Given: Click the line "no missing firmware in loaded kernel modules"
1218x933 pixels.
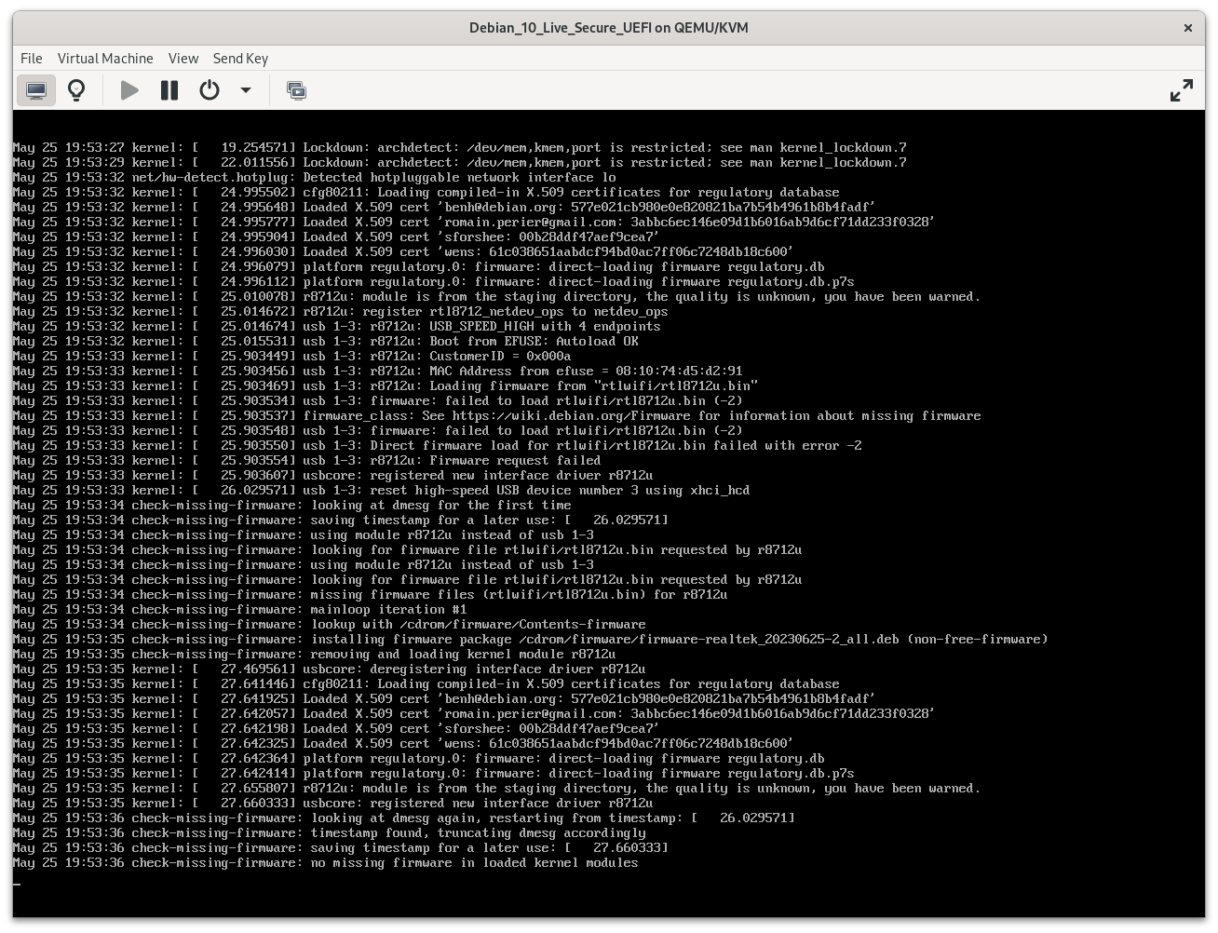Looking at the screenshot, I should [x=326, y=863].
